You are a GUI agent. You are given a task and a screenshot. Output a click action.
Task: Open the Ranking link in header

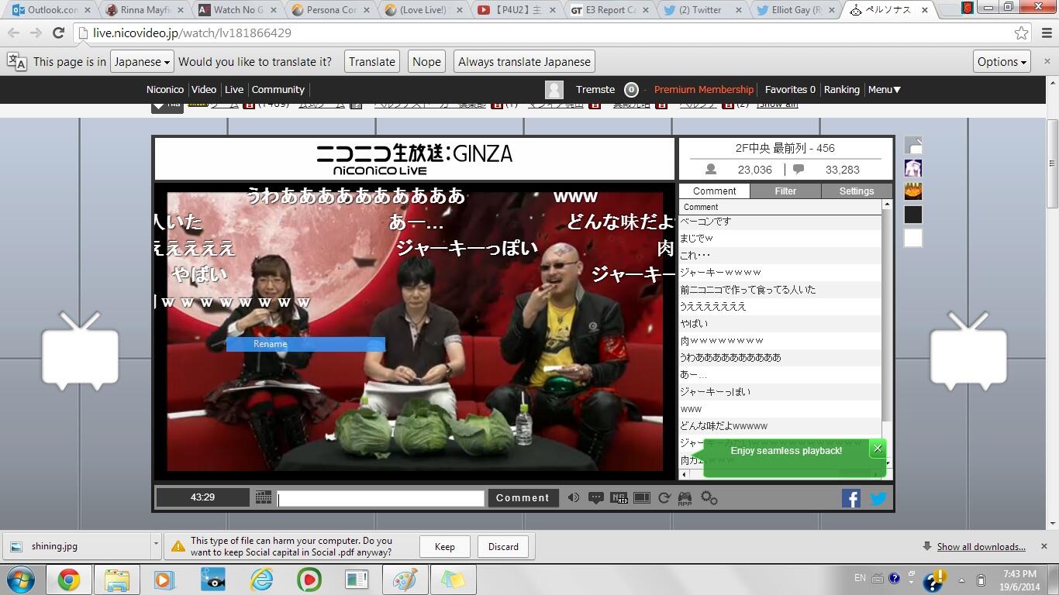coord(842,89)
